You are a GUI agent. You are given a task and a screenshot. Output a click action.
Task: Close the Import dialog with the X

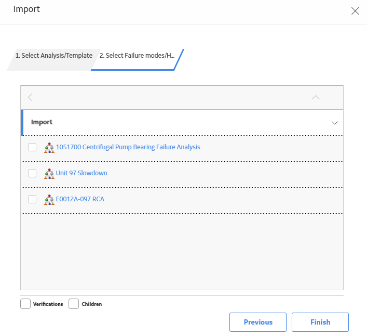coord(355,11)
